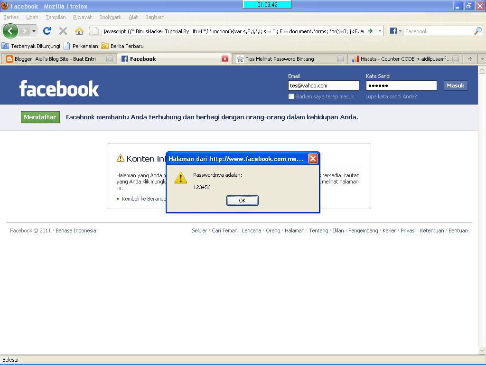Click the Kembali ke Beranda link
The height and width of the screenshot is (365, 486).
coord(143,199)
